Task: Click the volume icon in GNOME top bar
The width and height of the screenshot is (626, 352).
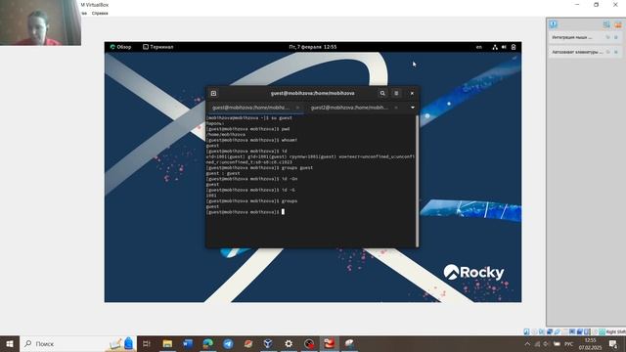Action: coord(504,47)
